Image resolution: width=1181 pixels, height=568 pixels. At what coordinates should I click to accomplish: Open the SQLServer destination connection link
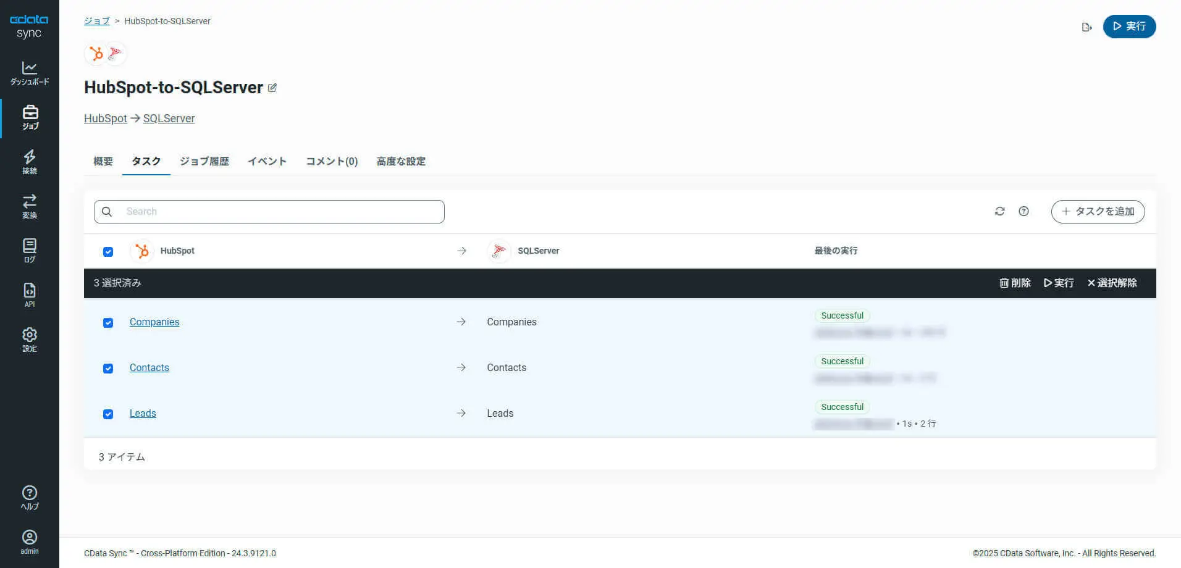[169, 119]
